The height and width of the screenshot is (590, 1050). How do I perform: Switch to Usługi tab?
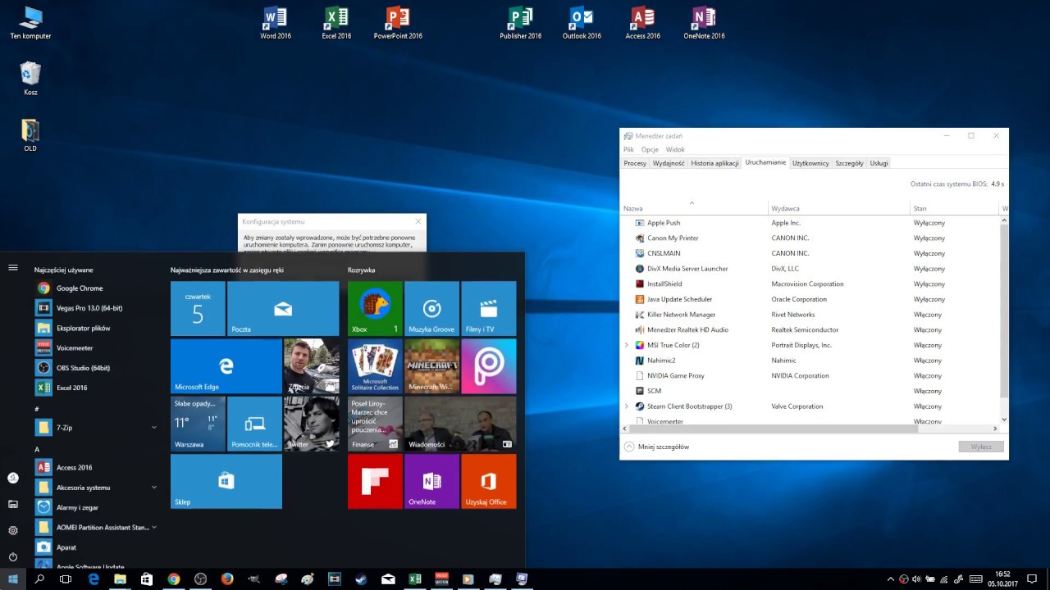[x=879, y=163]
